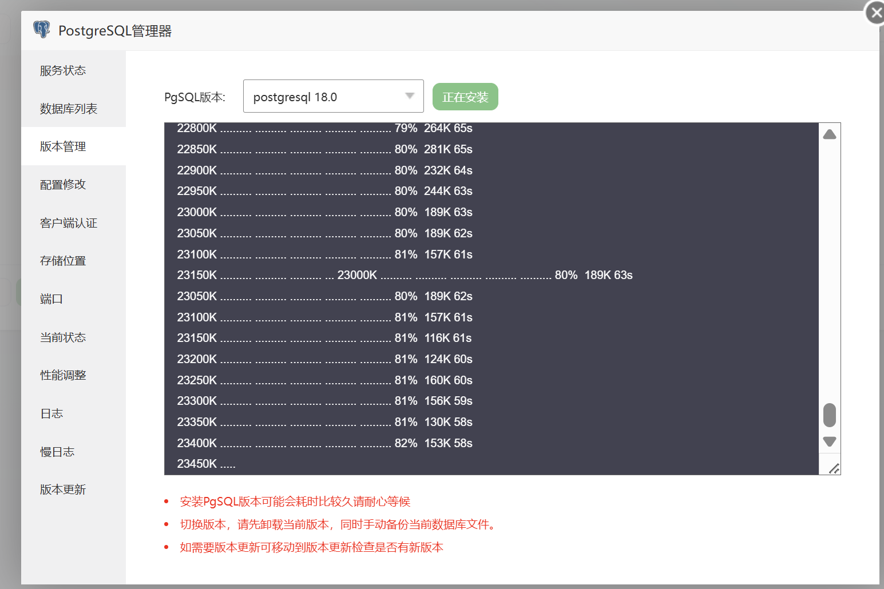Click the PostgreSQL elephant logo icon

41,29
